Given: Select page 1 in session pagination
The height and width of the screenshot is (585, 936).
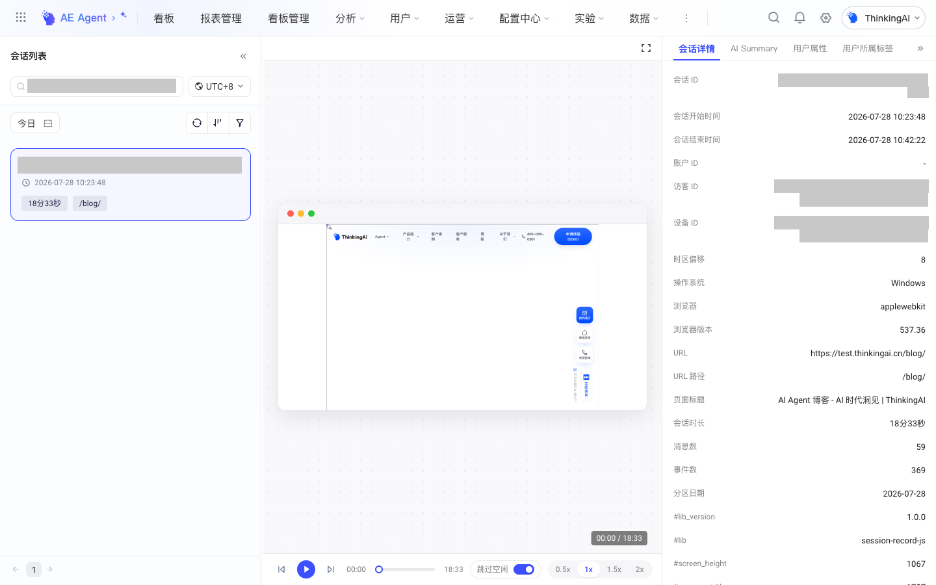Looking at the screenshot, I should tap(34, 569).
